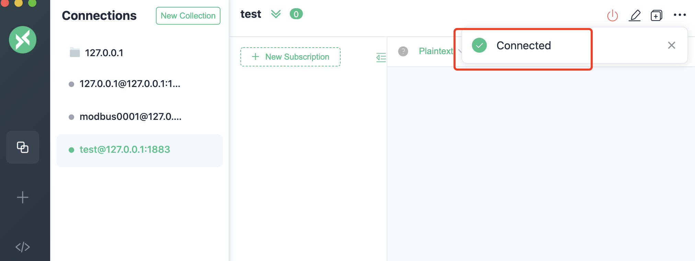
Task: Click the green unread message count badge
Action: pyautogui.click(x=296, y=14)
